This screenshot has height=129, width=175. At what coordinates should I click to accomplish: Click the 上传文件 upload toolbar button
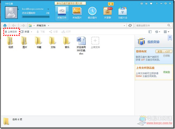pyautogui.click(x=11, y=32)
